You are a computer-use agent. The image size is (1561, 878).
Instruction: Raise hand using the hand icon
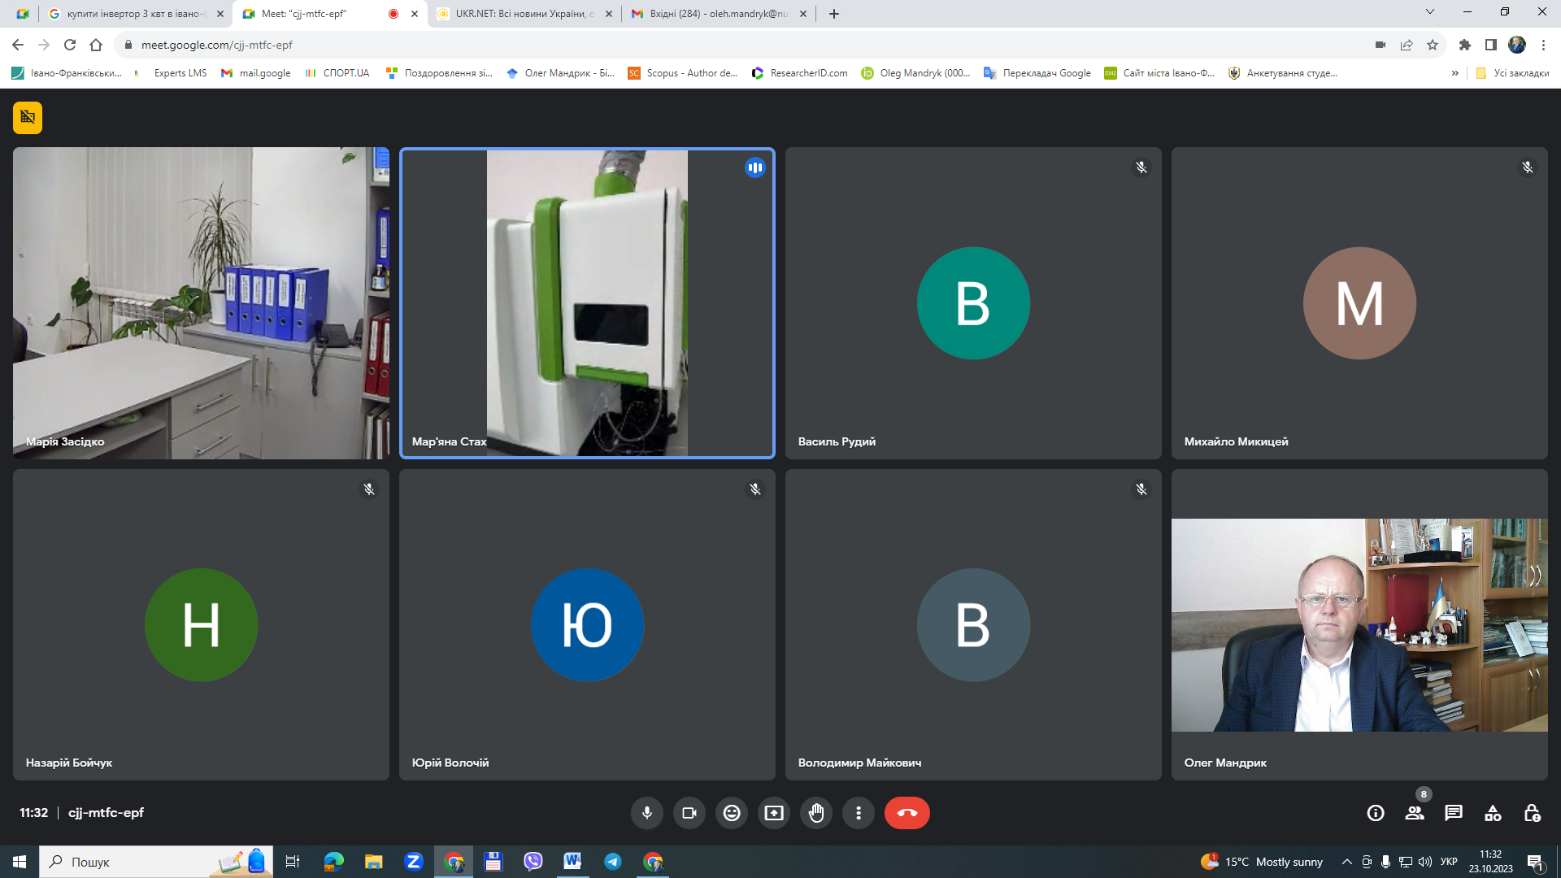pyautogui.click(x=816, y=813)
